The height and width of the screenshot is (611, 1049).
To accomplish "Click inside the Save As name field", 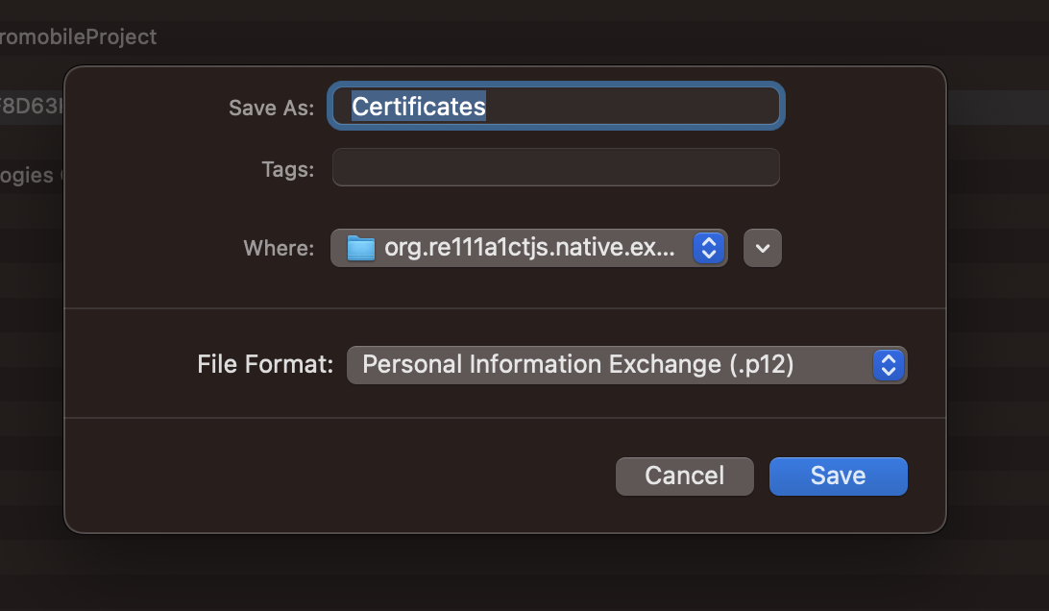I will (x=556, y=107).
